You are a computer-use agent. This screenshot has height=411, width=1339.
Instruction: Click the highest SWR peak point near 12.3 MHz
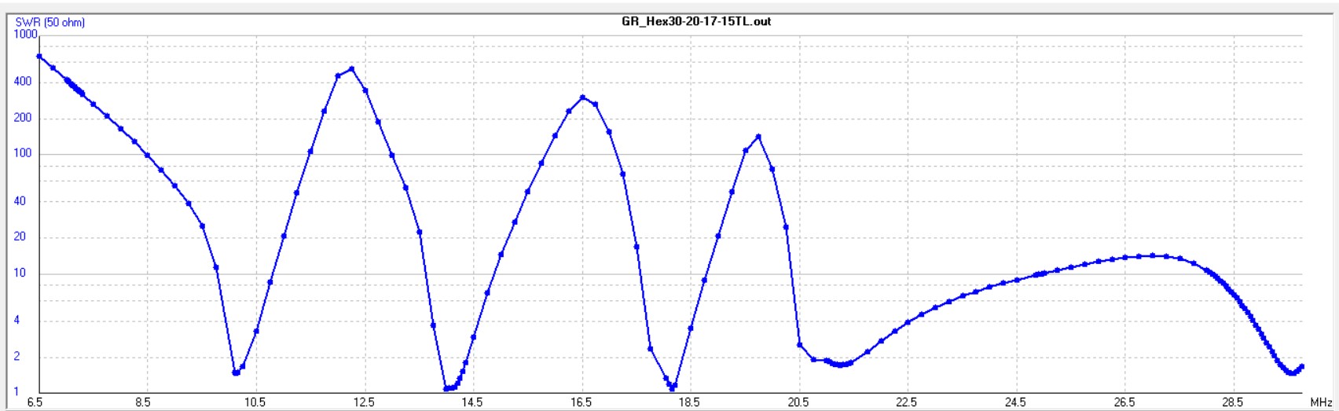pos(351,69)
